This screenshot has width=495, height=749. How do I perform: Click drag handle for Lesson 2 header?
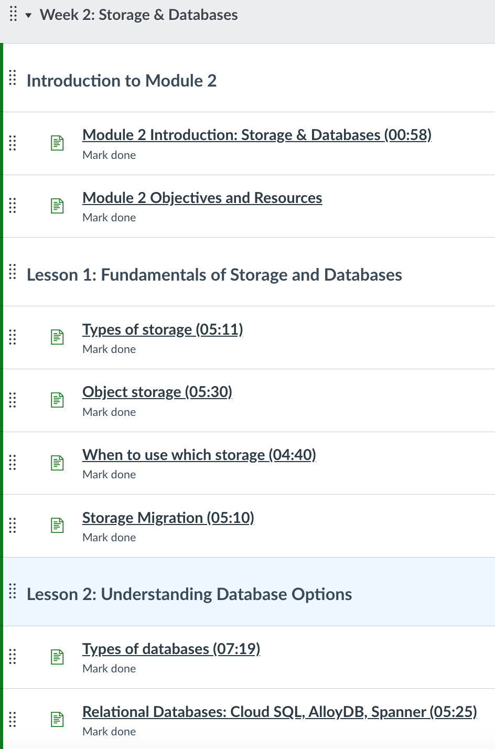pyautogui.click(x=13, y=591)
